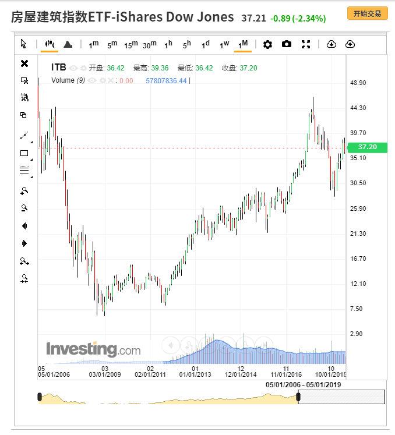Click the right handle of range navigator
This screenshot has width=395, height=435.
(298, 397)
